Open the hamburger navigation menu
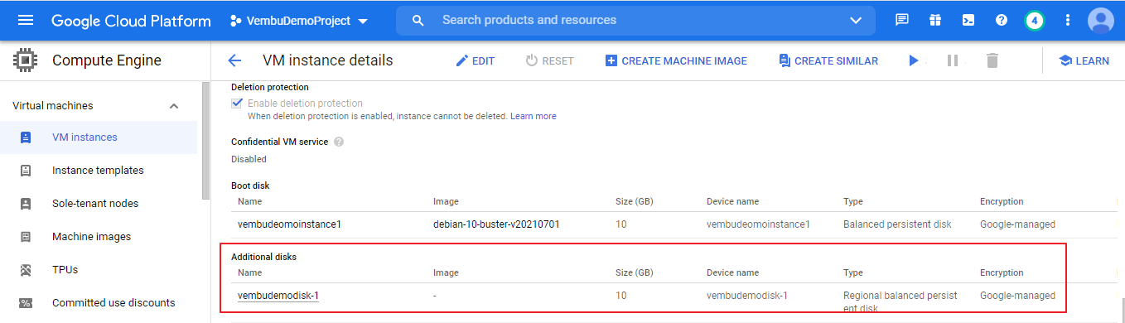Image resolution: width=1125 pixels, height=323 pixels. [26, 20]
